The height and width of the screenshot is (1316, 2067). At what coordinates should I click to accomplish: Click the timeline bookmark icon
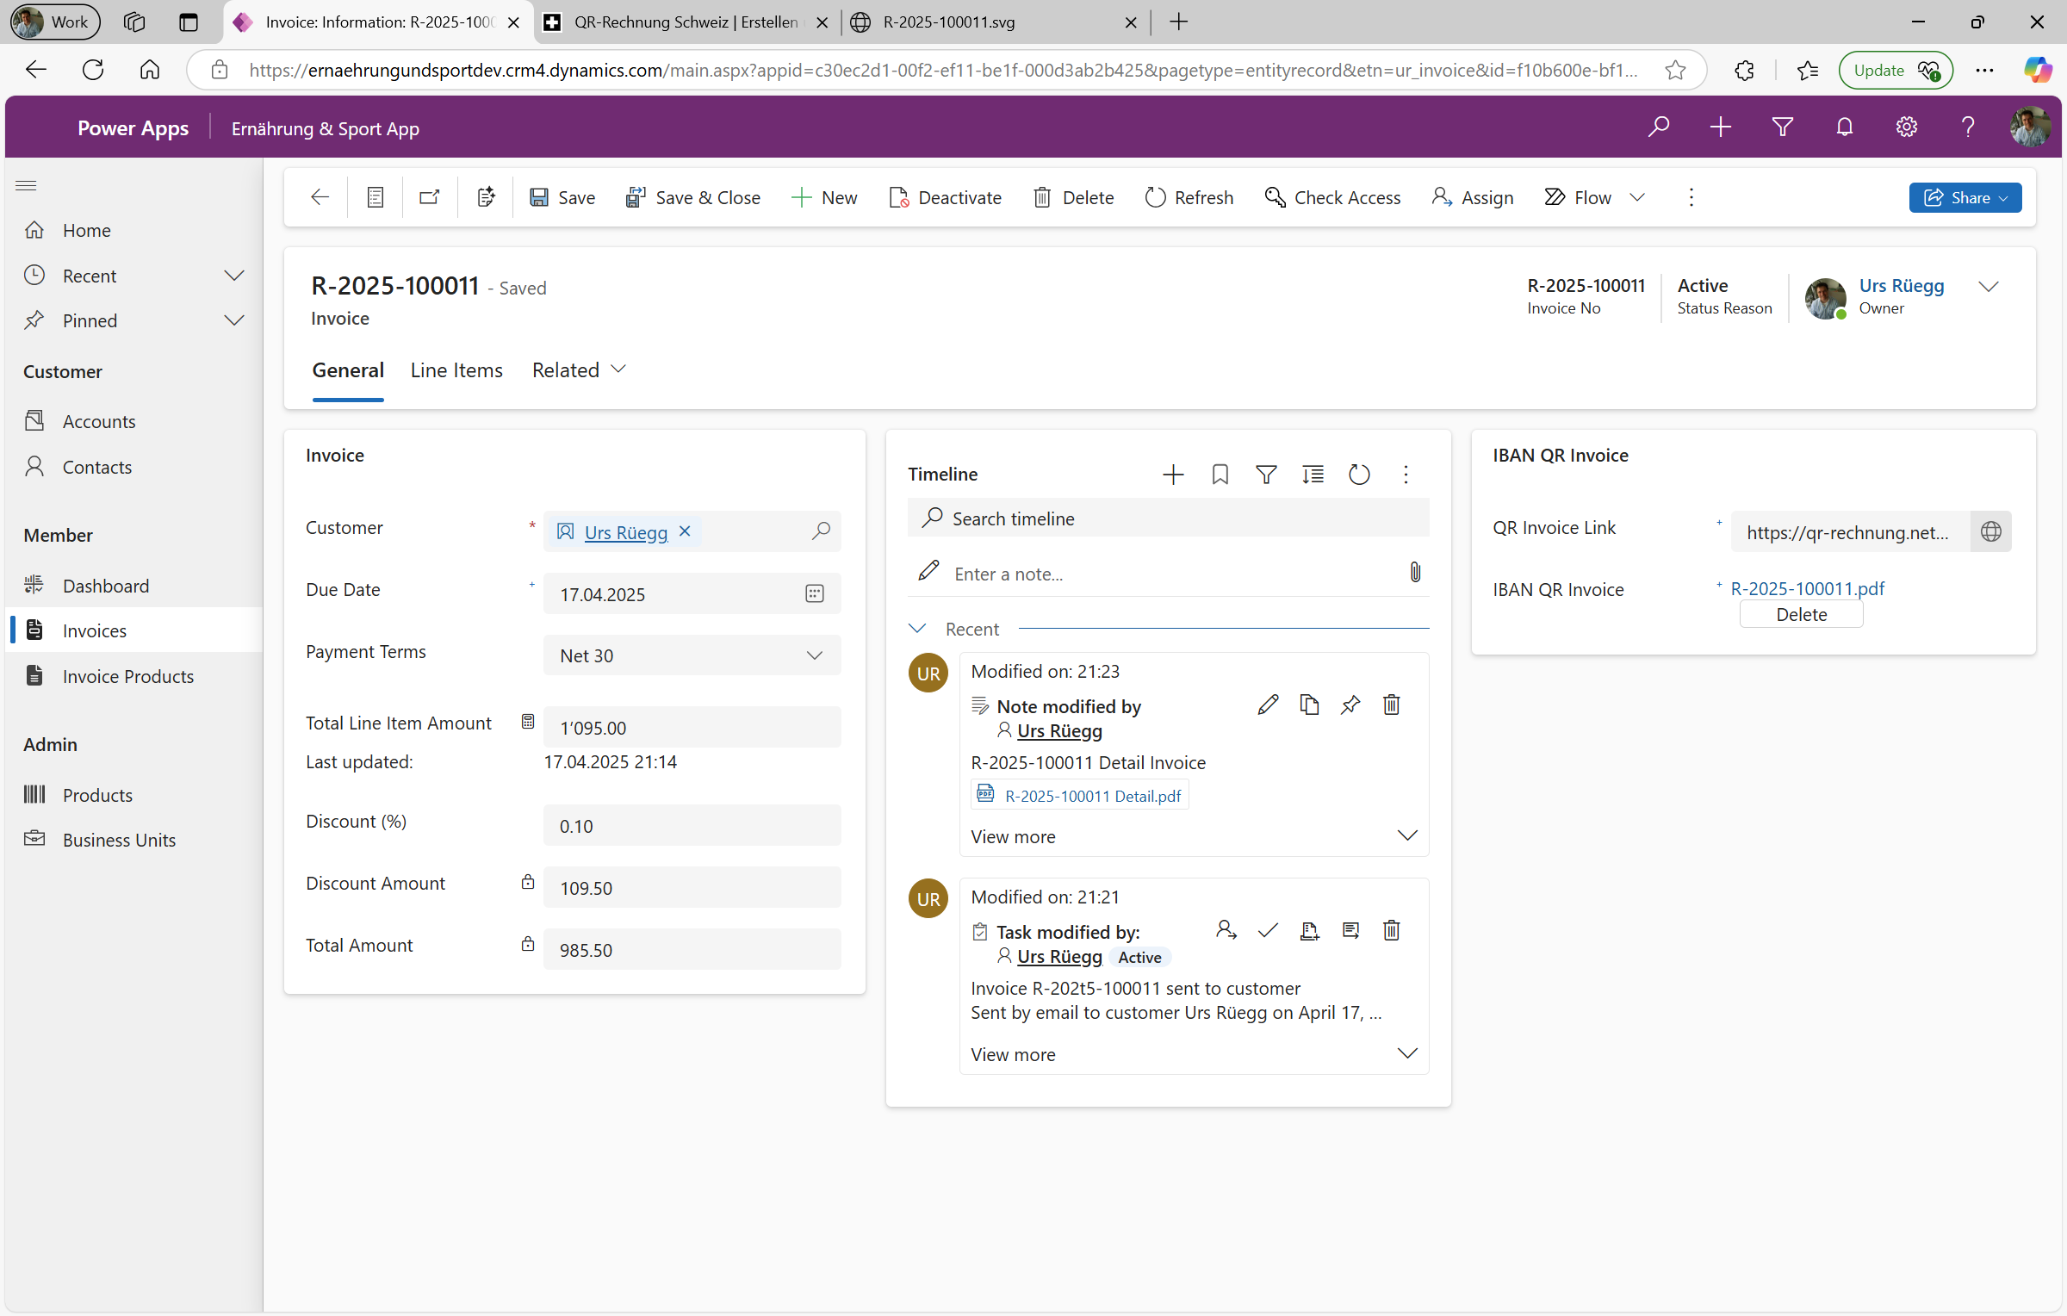(1220, 475)
